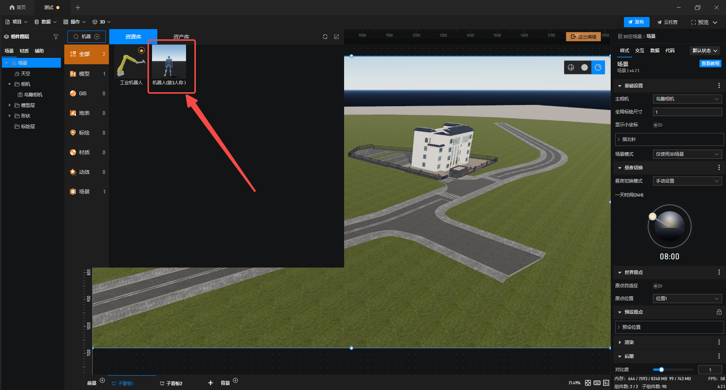The image size is (726, 390).
Task: Click the preset origin lock icon
Action: [719, 312]
